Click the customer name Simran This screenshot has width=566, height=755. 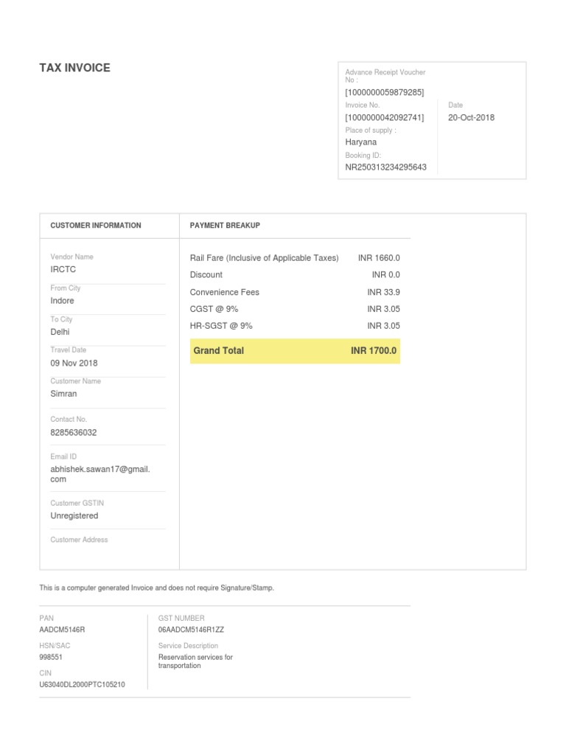point(63,394)
